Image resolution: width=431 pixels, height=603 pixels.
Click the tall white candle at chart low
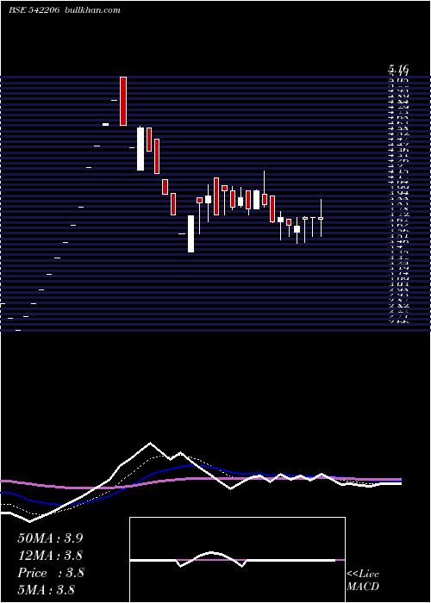[191, 233]
